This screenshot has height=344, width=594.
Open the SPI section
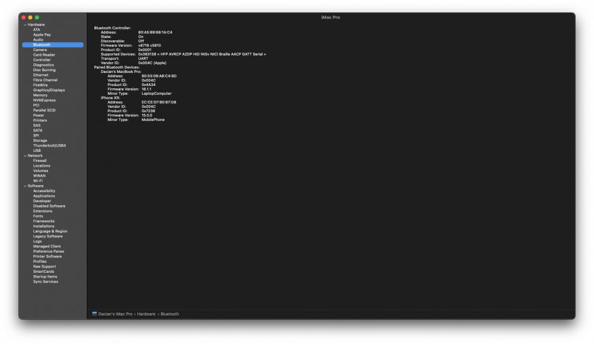pyautogui.click(x=36, y=135)
